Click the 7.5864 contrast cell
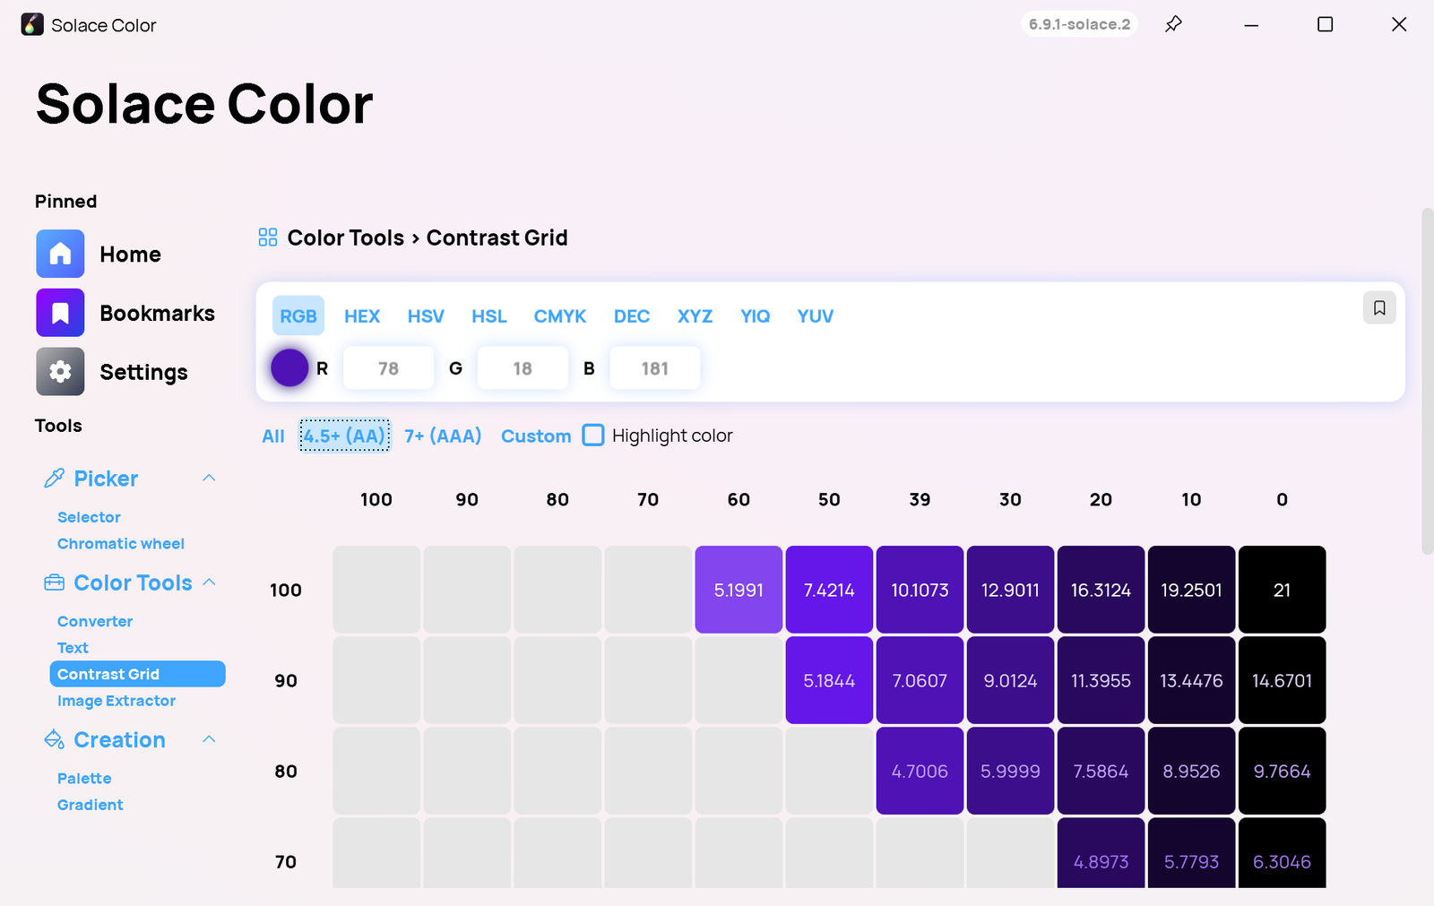The width and height of the screenshot is (1434, 906). [1101, 771]
